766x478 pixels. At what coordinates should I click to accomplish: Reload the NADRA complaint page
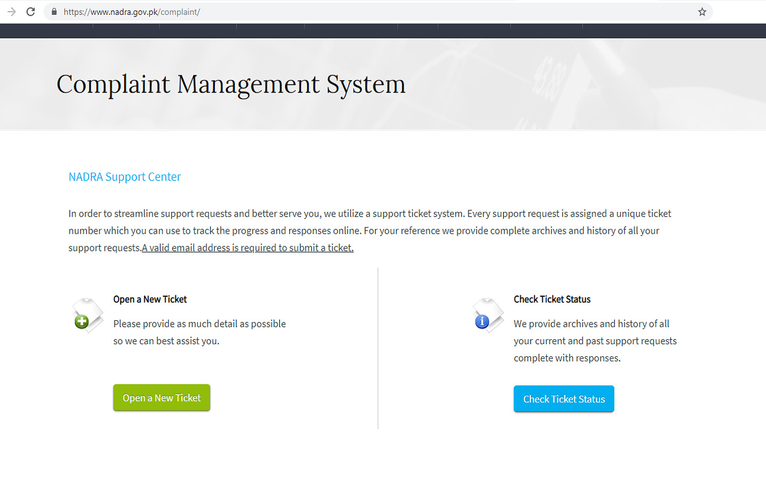tap(31, 12)
